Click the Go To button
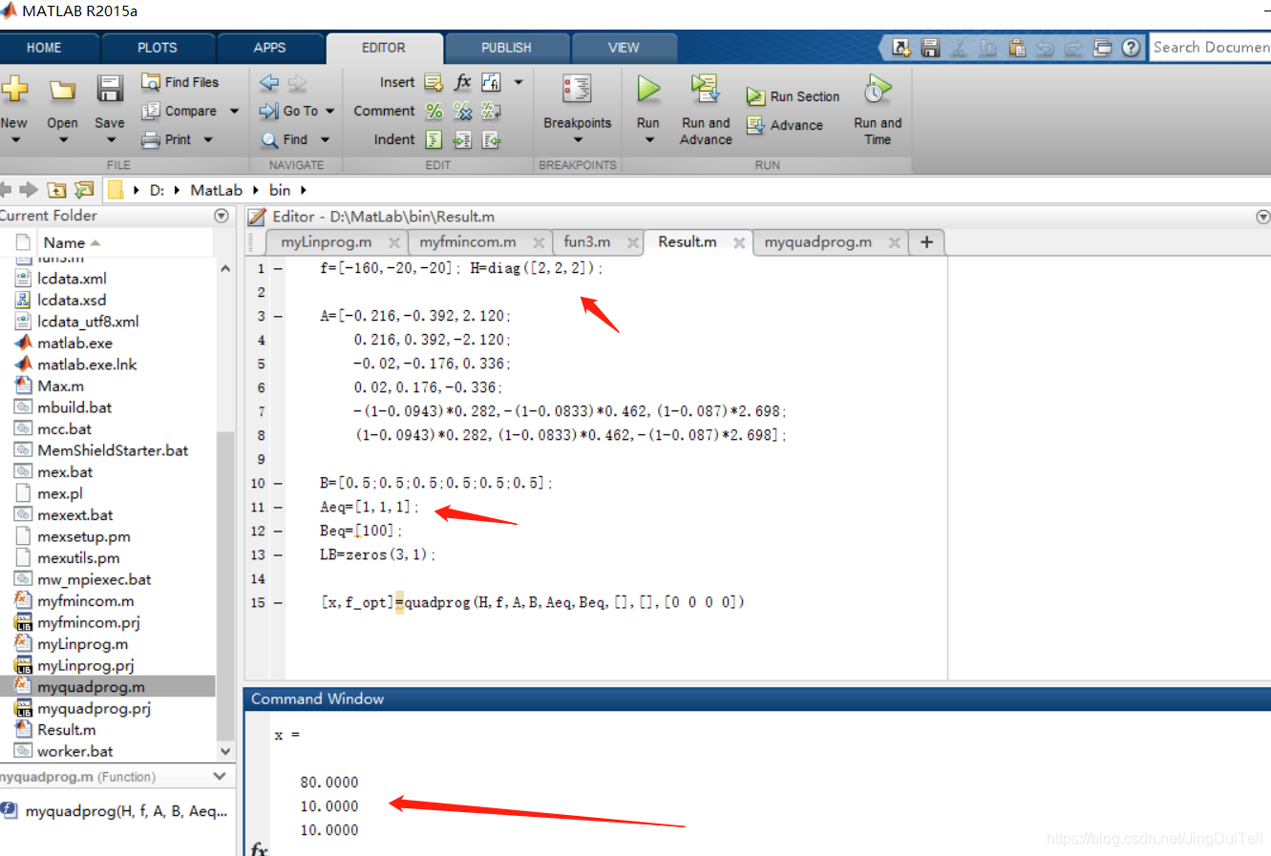The width and height of the screenshot is (1271, 856). (x=289, y=111)
